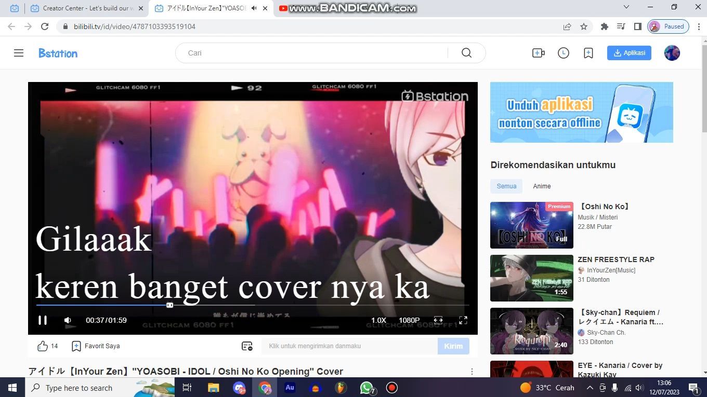This screenshot has height=397, width=707.
Task: Click the Aplikasi download button
Action: click(629, 53)
